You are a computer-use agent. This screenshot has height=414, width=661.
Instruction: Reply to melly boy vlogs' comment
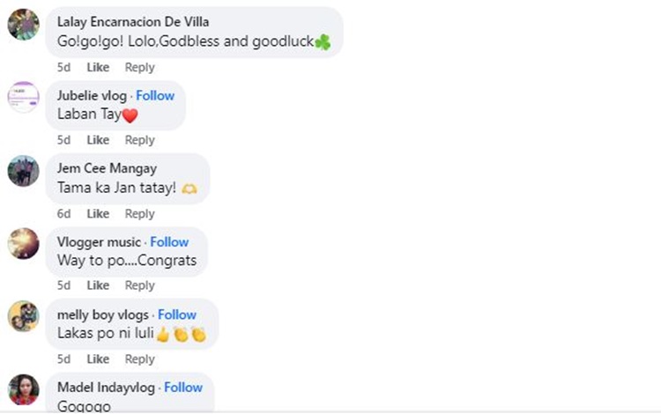(139, 359)
